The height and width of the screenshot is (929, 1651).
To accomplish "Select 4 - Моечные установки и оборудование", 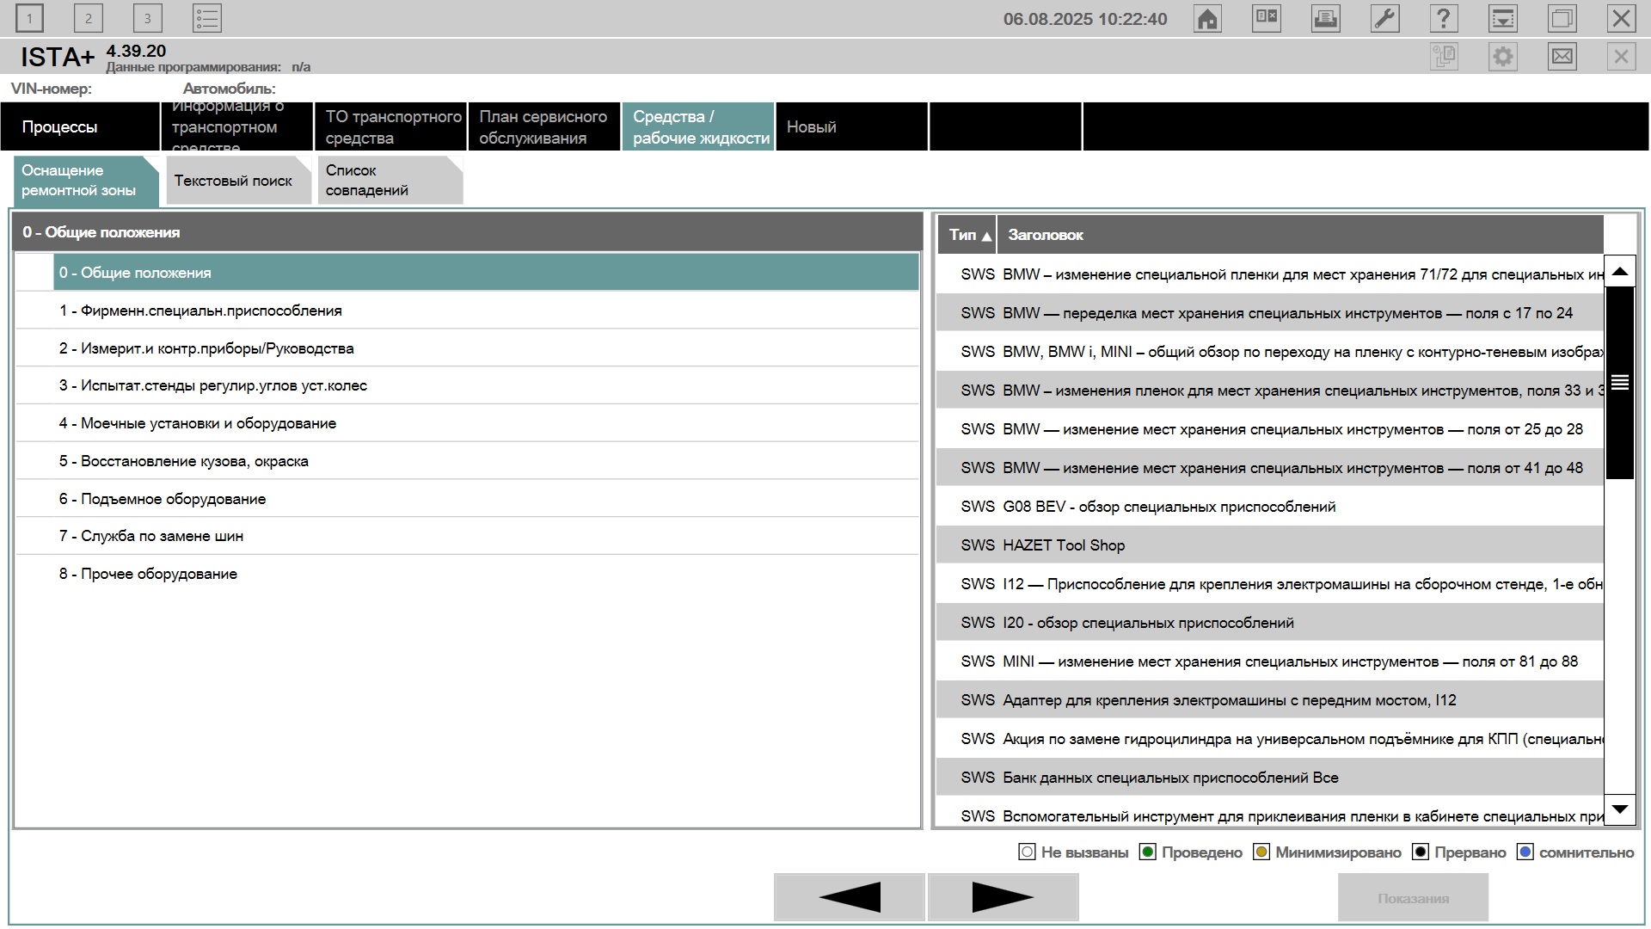I will (x=467, y=423).
